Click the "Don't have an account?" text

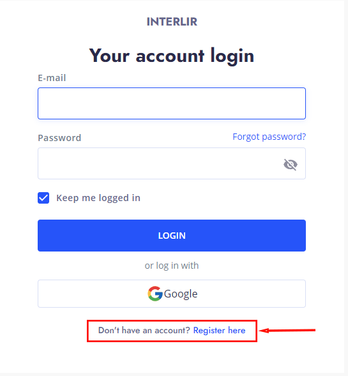tap(144, 331)
